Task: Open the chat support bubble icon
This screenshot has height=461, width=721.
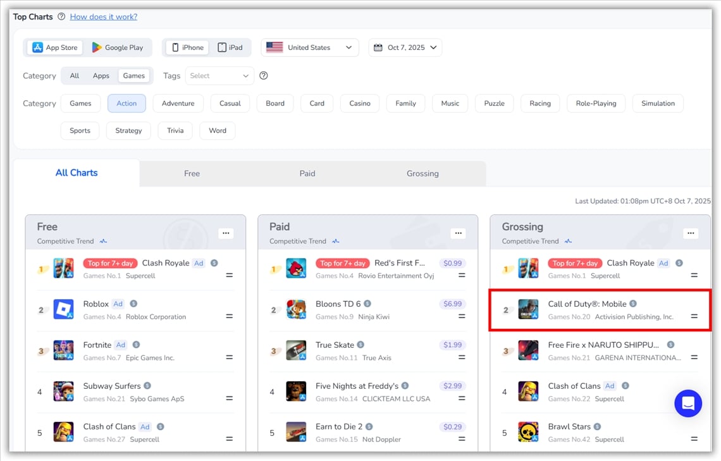Action: click(688, 403)
